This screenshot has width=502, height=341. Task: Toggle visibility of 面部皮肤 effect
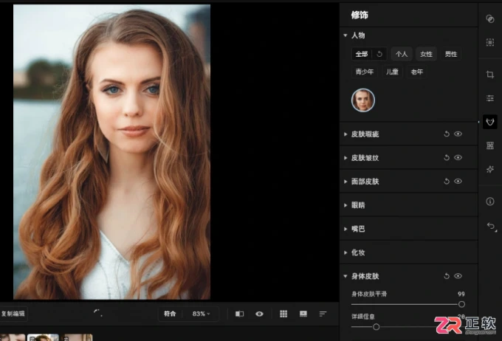[x=458, y=182]
